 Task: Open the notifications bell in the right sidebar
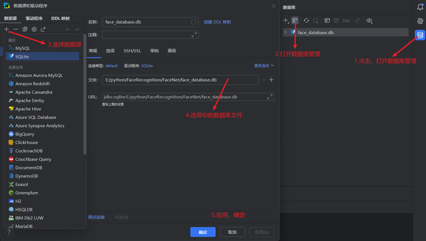pyautogui.click(x=420, y=7)
